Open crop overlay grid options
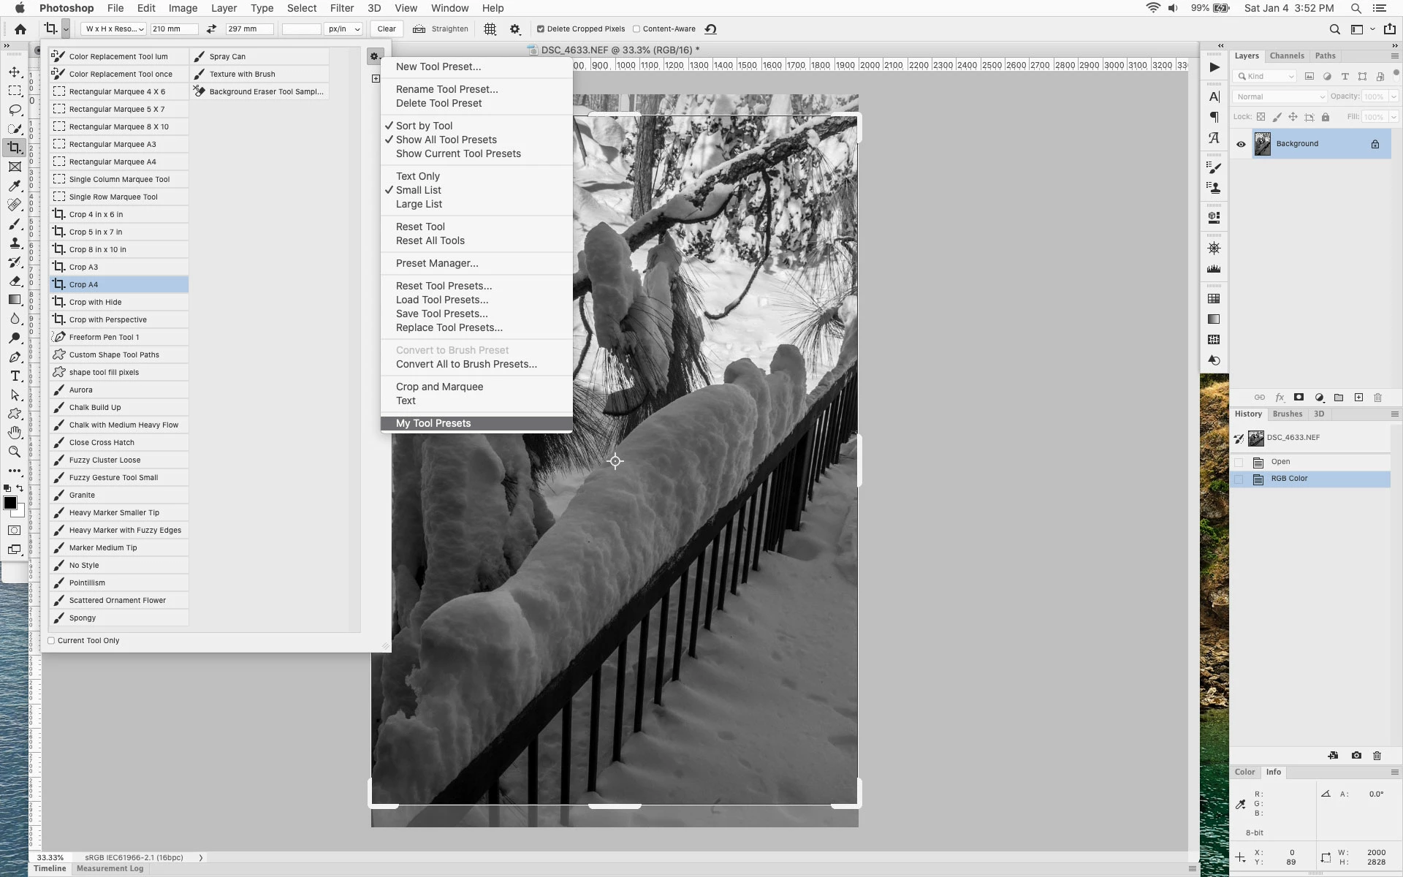The image size is (1403, 877). tap(490, 29)
